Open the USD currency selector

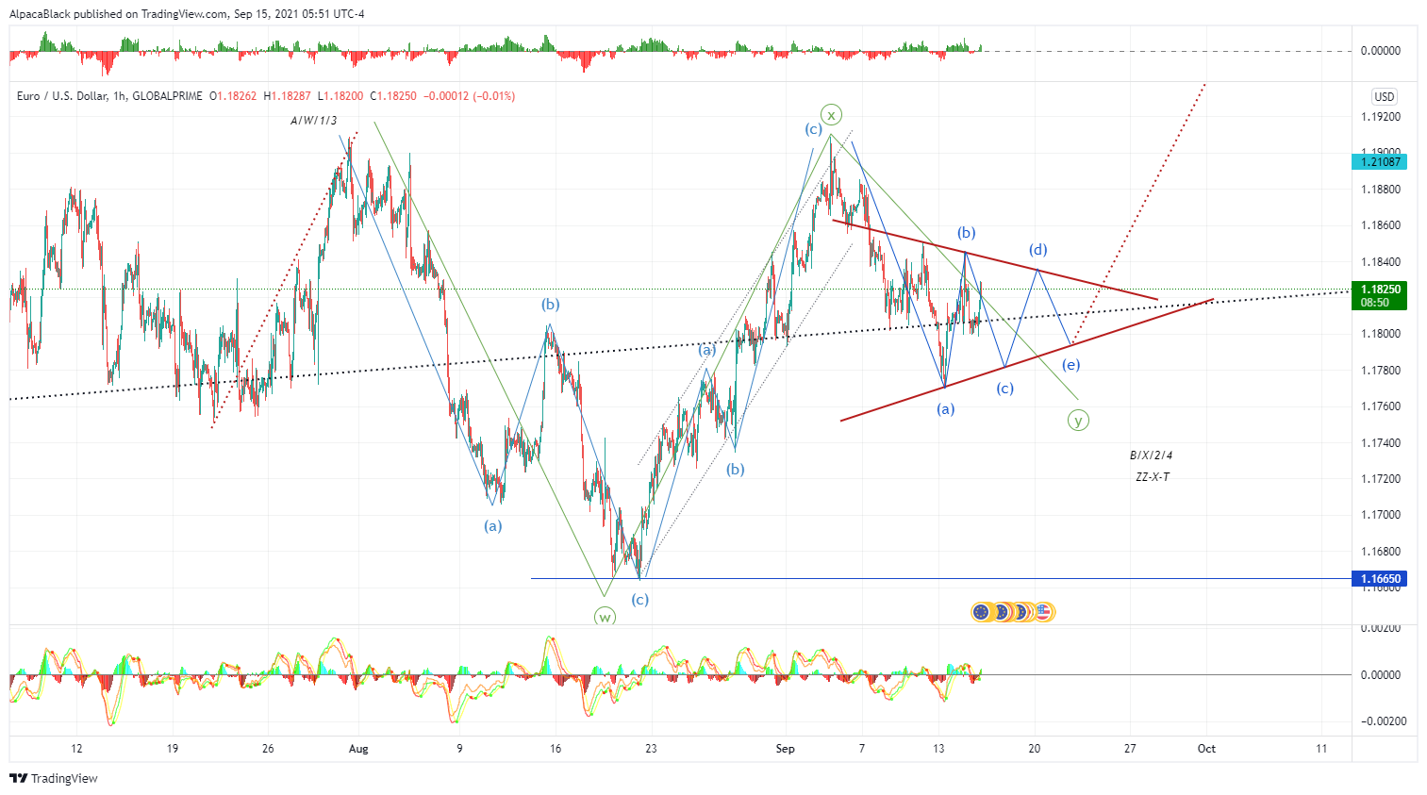[1384, 96]
